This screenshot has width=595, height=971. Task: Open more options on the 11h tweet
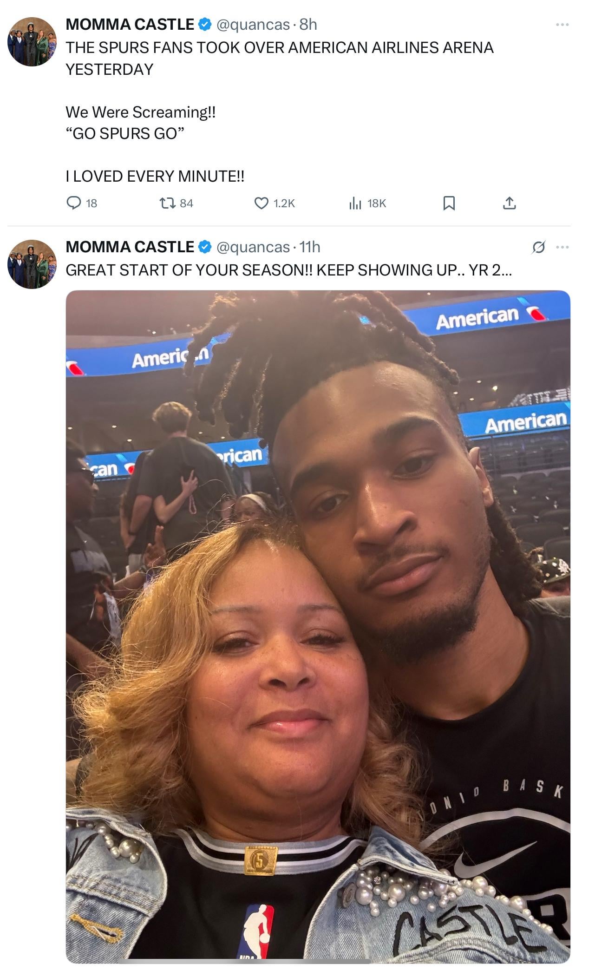point(562,247)
